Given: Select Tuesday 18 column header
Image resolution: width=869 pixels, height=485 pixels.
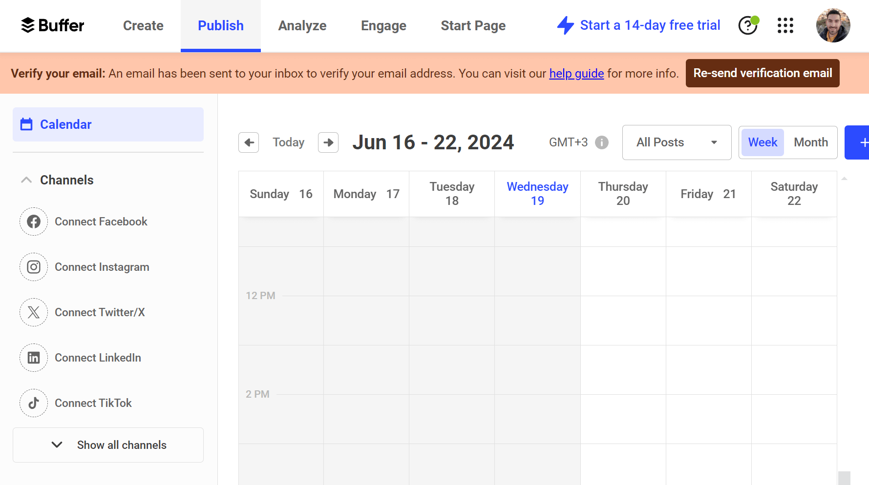Looking at the screenshot, I should (452, 194).
